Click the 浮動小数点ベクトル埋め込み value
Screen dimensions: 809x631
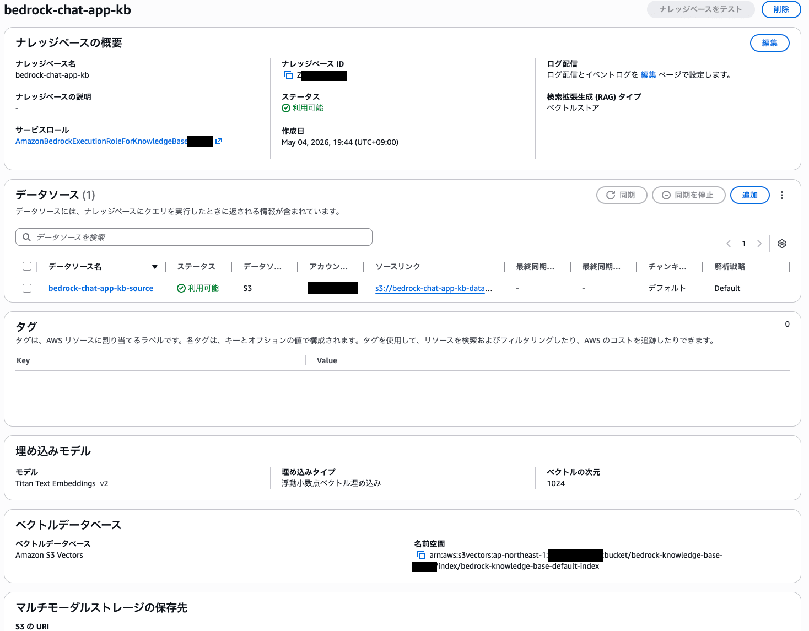(331, 483)
